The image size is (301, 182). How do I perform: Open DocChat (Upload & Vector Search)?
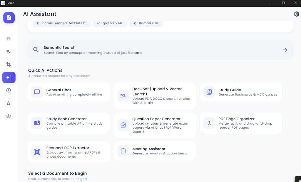pos(155,96)
